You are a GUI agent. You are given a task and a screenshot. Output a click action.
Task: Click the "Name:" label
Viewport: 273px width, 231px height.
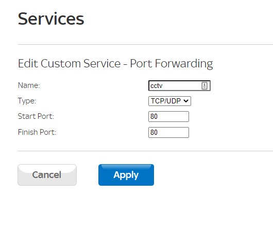(x=29, y=85)
